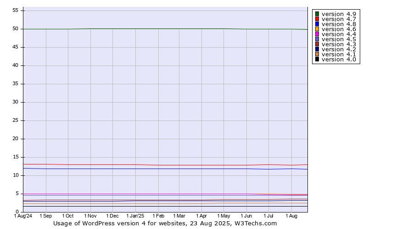Click the "50" y-axis value
This screenshot has height=229, width=413.
pos(15,29)
